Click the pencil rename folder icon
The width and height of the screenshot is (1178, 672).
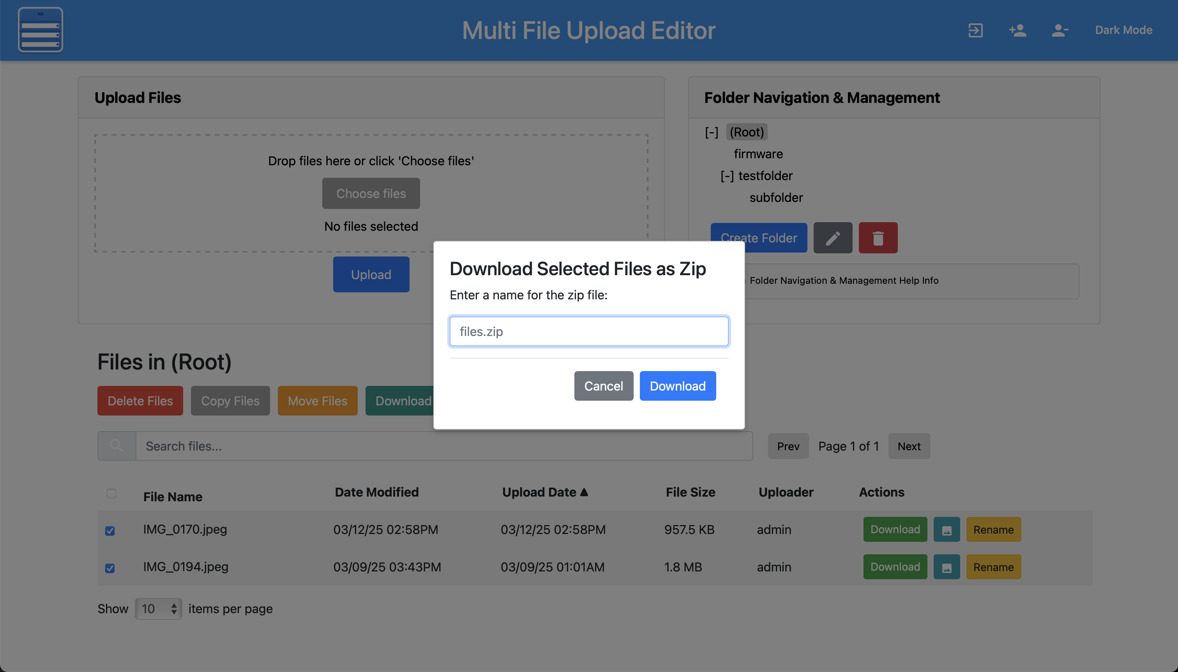832,238
